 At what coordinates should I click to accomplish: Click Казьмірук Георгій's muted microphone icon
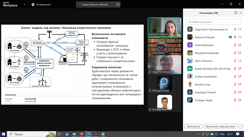pyautogui.click(x=235, y=92)
